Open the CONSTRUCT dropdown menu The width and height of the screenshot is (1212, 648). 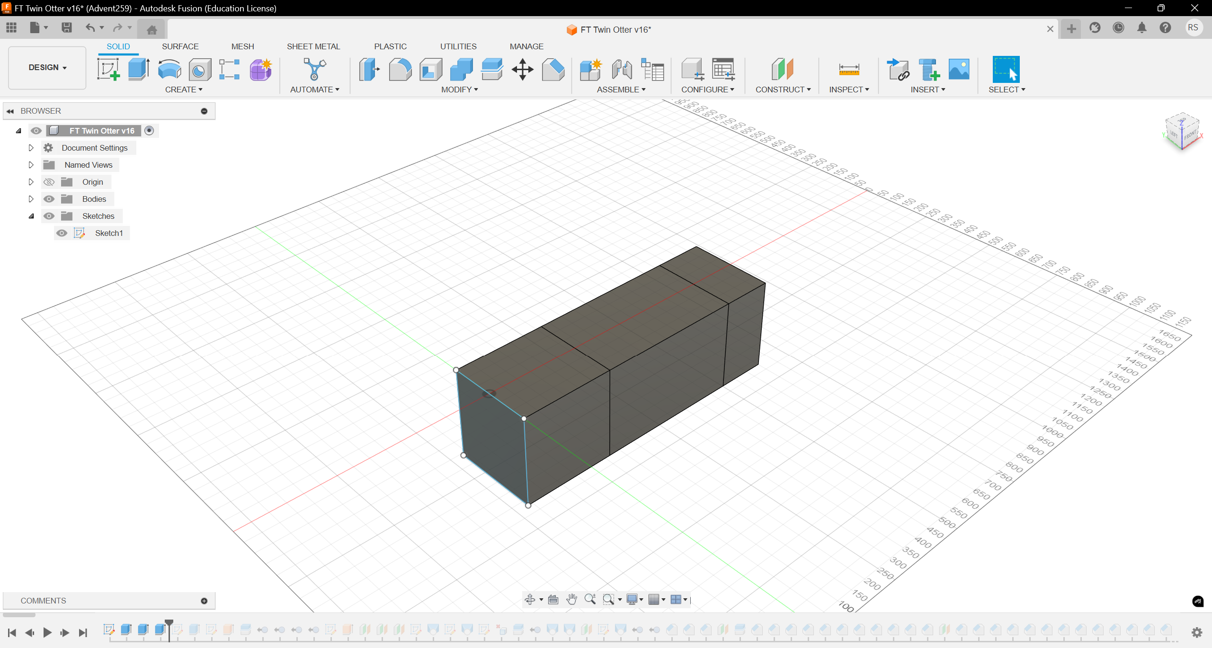[x=783, y=90]
